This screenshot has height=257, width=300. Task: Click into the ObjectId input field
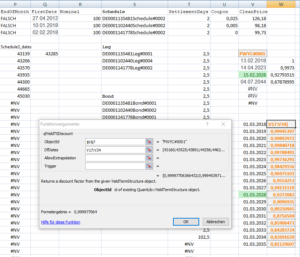[x=115, y=142]
